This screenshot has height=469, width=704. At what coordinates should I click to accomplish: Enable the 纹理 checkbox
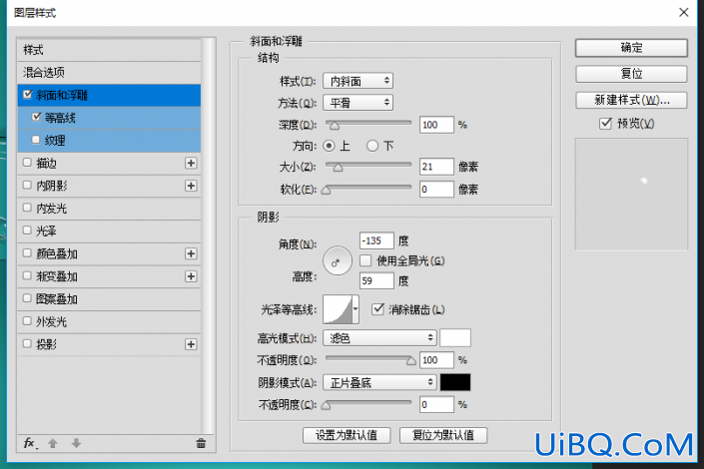pos(36,140)
